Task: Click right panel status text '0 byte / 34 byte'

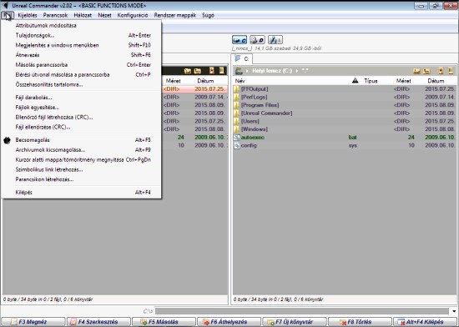Action: (278, 299)
